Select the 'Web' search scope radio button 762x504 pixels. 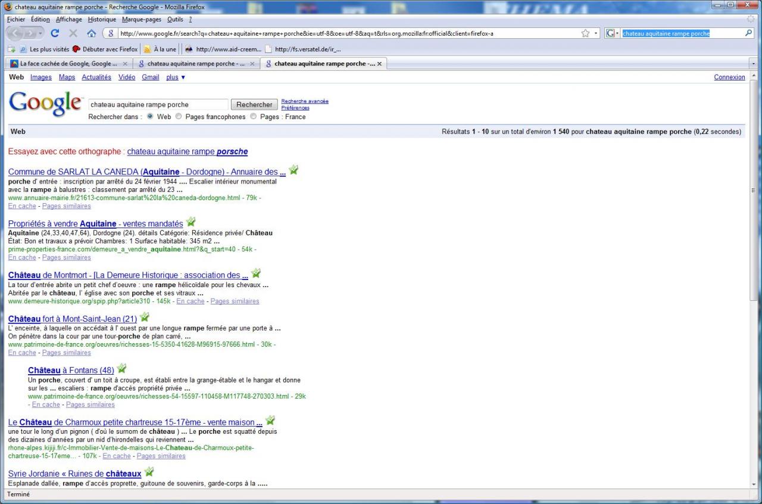[150, 117]
